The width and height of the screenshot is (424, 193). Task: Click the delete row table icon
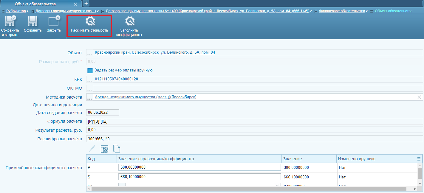pos(104,149)
